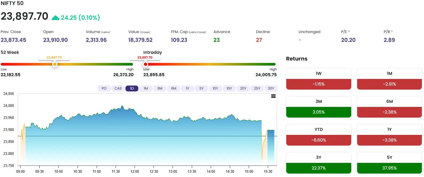Screen dimensions: 424x177
Task: Click the 52 Week value tooltip 23,897.70
Action: tap(54, 58)
